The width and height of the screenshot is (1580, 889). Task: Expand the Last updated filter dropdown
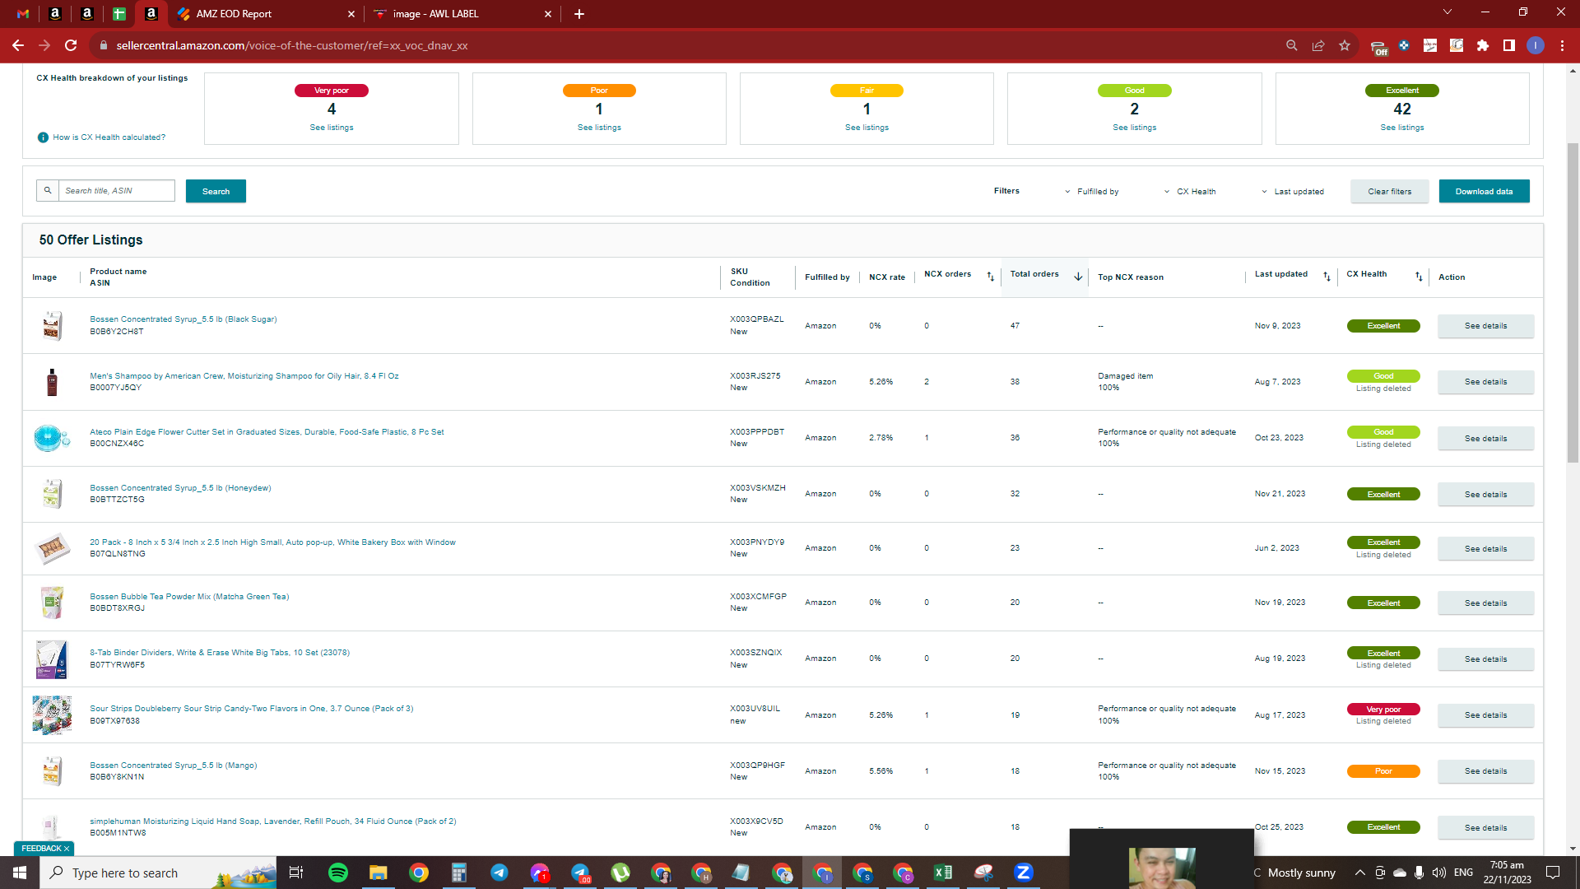tap(1293, 191)
